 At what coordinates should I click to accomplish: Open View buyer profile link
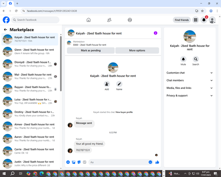tap(124, 112)
